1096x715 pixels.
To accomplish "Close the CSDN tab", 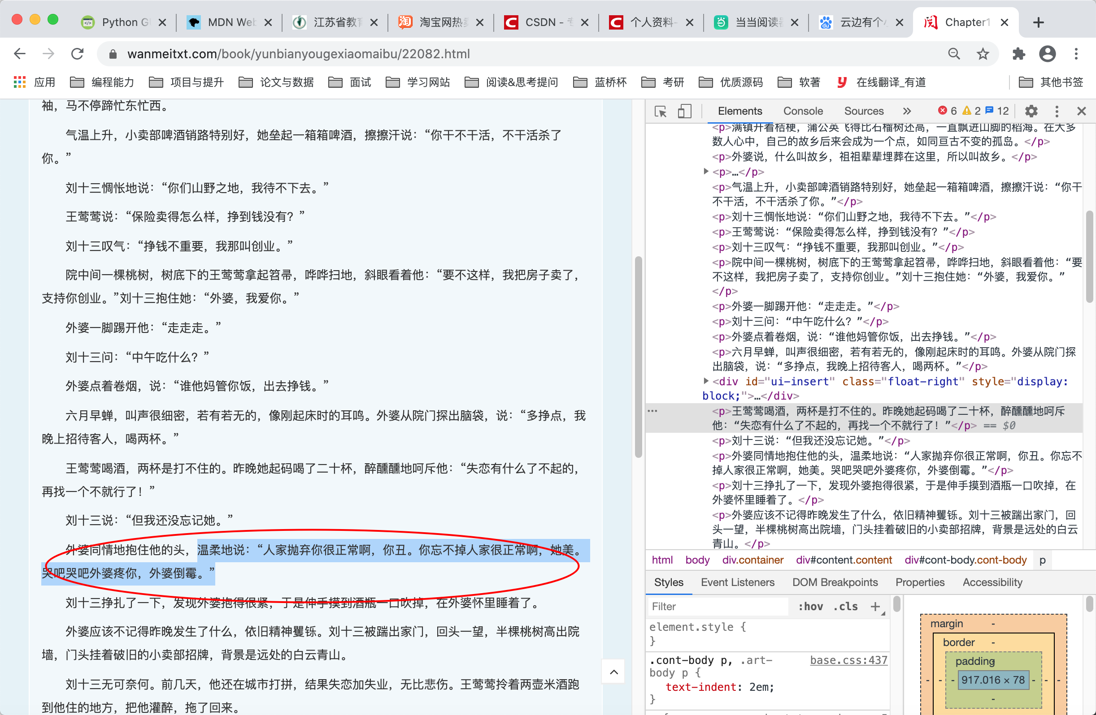I will coord(585,22).
